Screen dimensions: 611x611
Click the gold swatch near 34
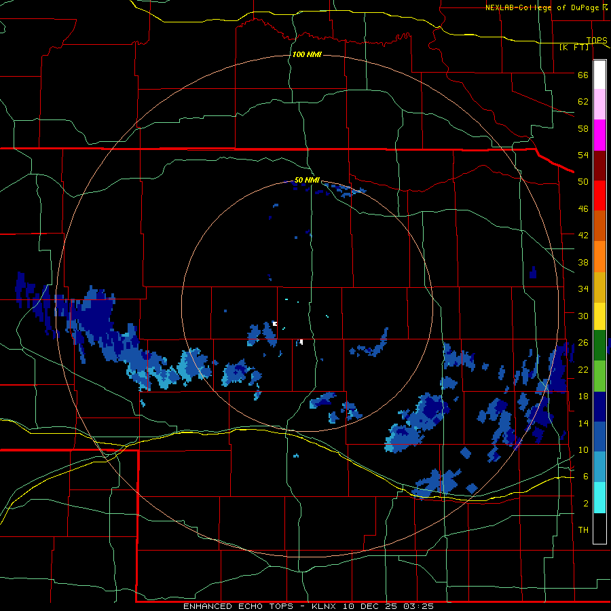[x=599, y=287]
